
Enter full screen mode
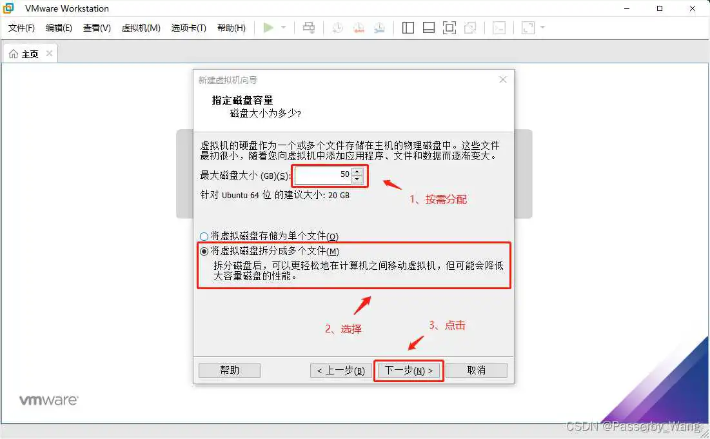[x=449, y=27]
